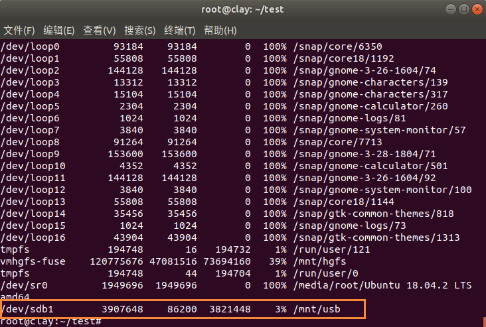Image resolution: width=486 pixels, height=327 pixels.
Task: Click /dev/loop14 device name
Action: click(x=33, y=214)
